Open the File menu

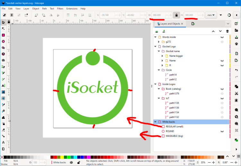[x=4, y=9]
